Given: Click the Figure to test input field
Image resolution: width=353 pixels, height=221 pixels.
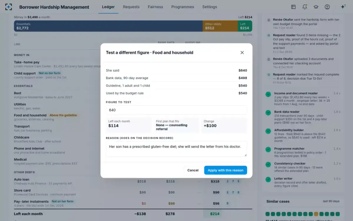Looking at the screenshot, I should [x=176, y=110].
